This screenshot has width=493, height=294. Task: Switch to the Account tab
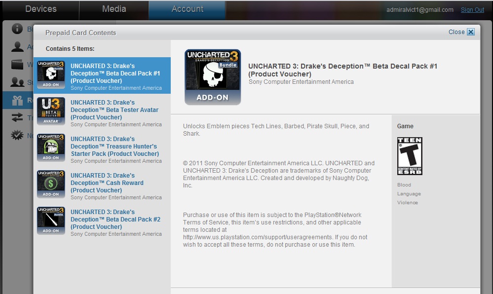(187, 9)
